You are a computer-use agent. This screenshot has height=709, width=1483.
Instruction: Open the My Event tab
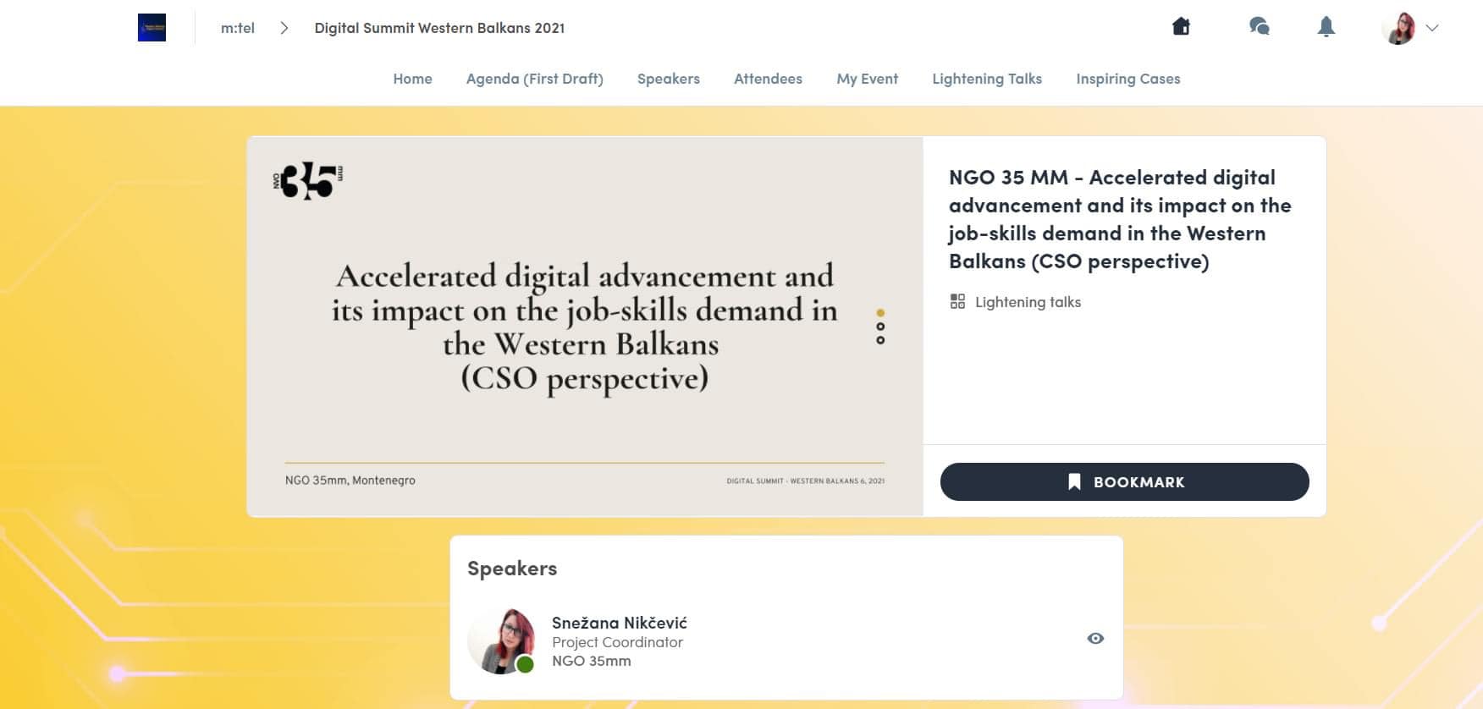tap(867, 79)
